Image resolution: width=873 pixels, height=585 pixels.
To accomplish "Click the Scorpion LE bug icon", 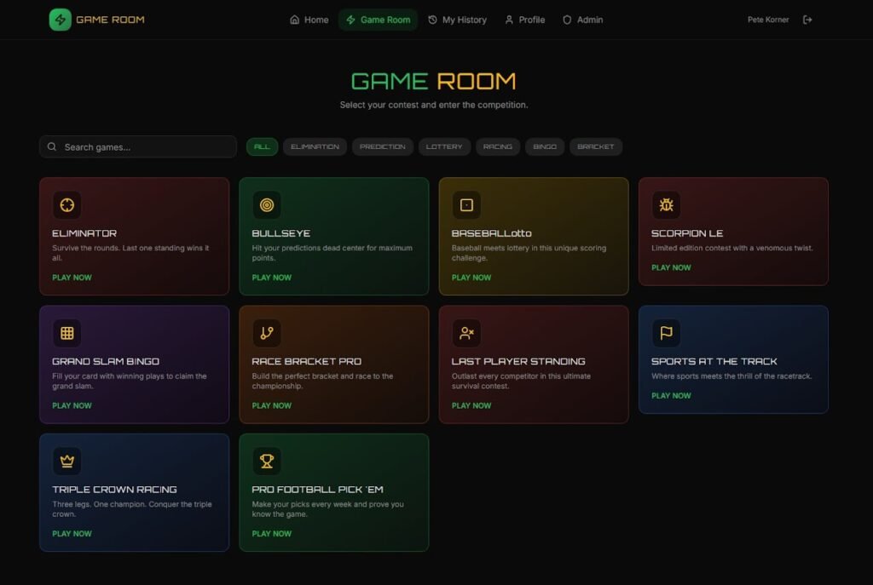I will [666, 204].
